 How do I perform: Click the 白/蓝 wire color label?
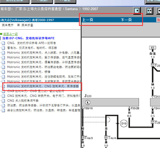(x=153, y=54)
